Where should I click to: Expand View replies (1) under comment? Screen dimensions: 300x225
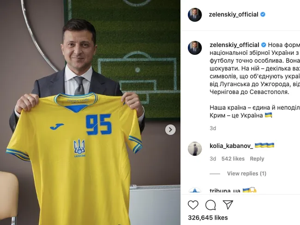click(246, 173)
